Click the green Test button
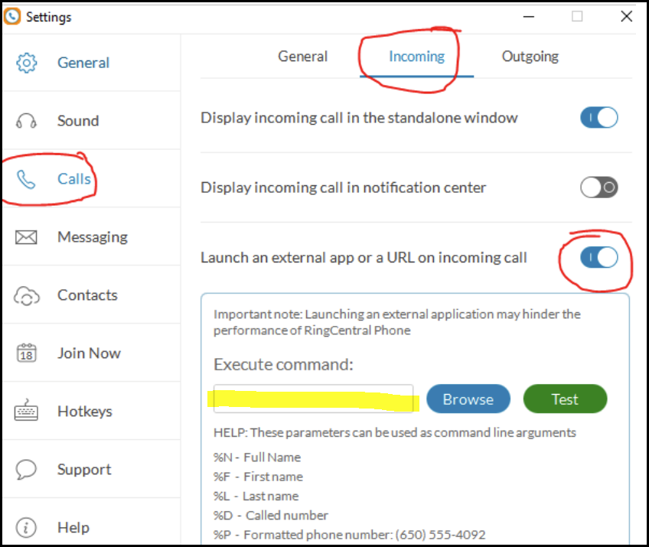This screenshot has width=649, height=547. (565, 399)
